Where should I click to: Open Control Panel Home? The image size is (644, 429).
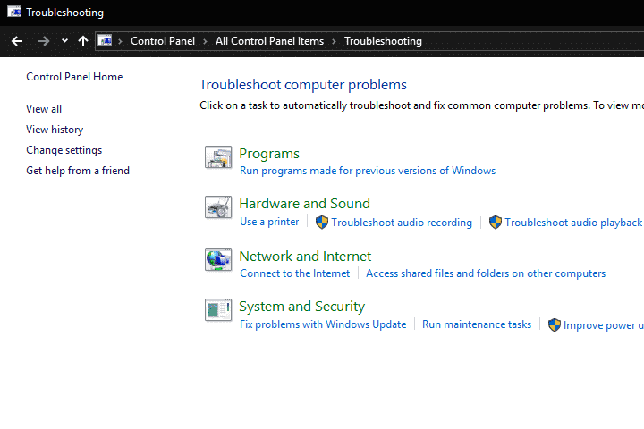tap(74, 77)
